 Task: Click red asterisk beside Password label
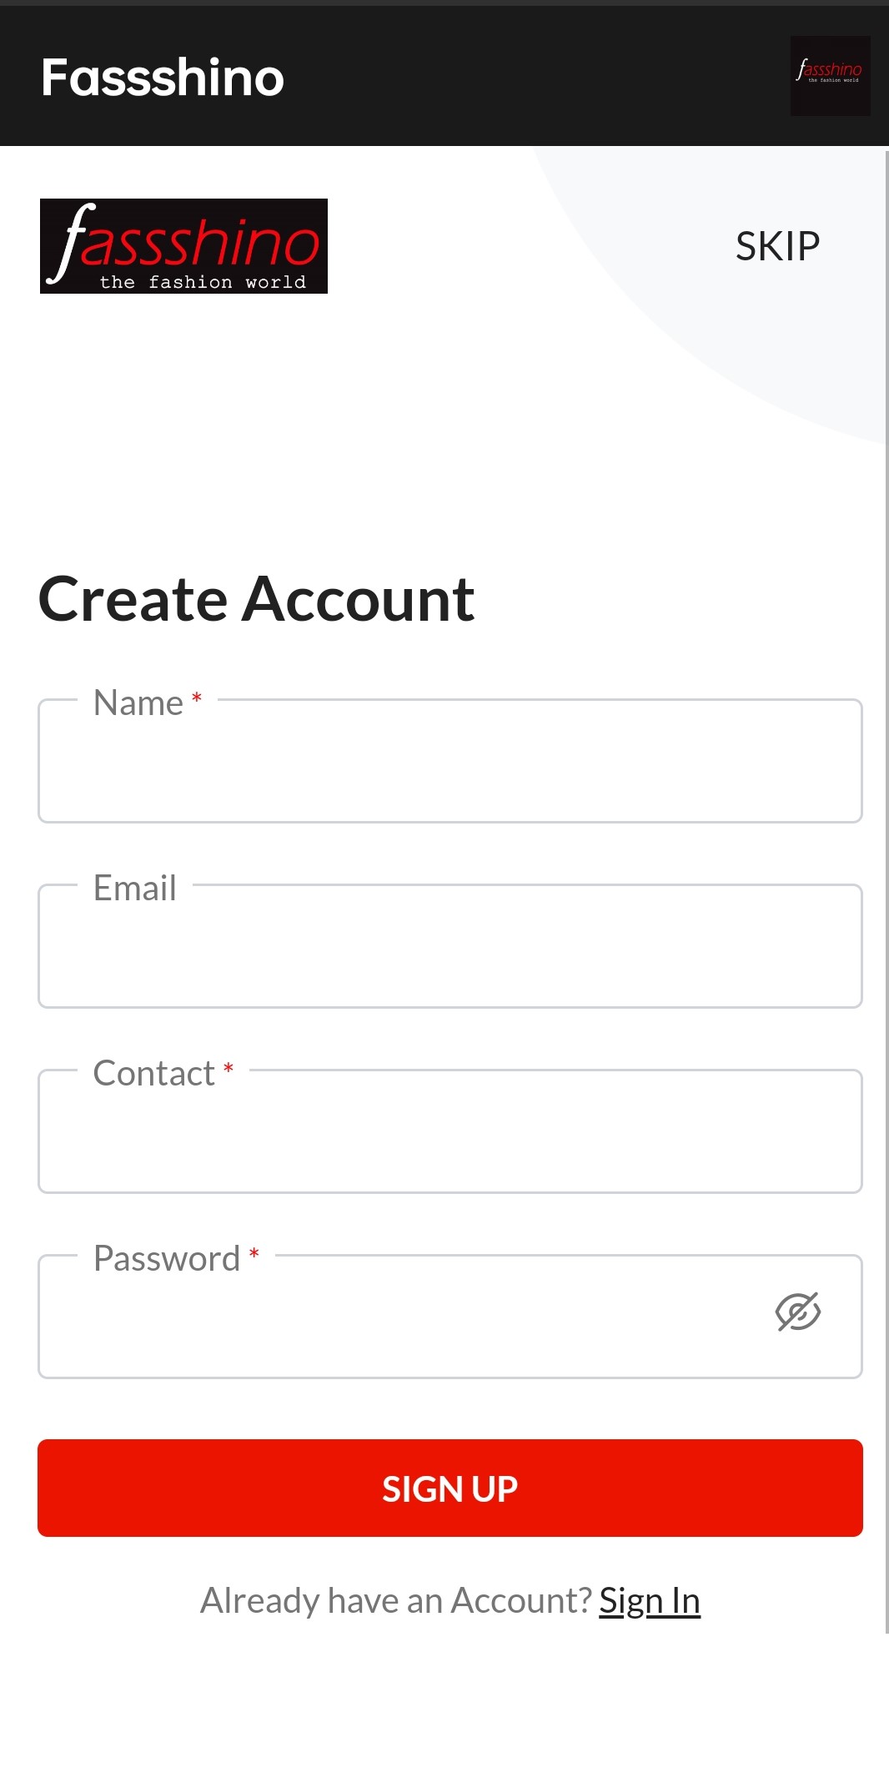point(254,1253)
